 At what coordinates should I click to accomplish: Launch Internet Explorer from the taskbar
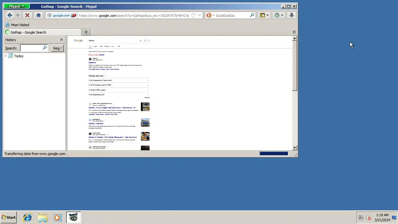[27, 217]
